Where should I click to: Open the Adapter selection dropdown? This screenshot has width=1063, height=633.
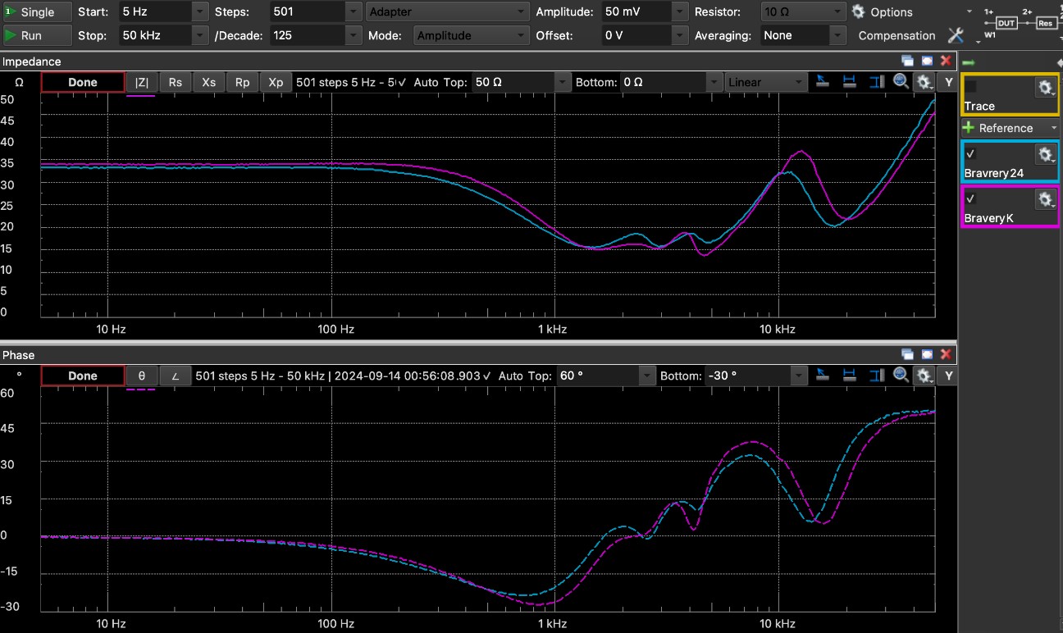pyautogui.click(x=447, y=11)
